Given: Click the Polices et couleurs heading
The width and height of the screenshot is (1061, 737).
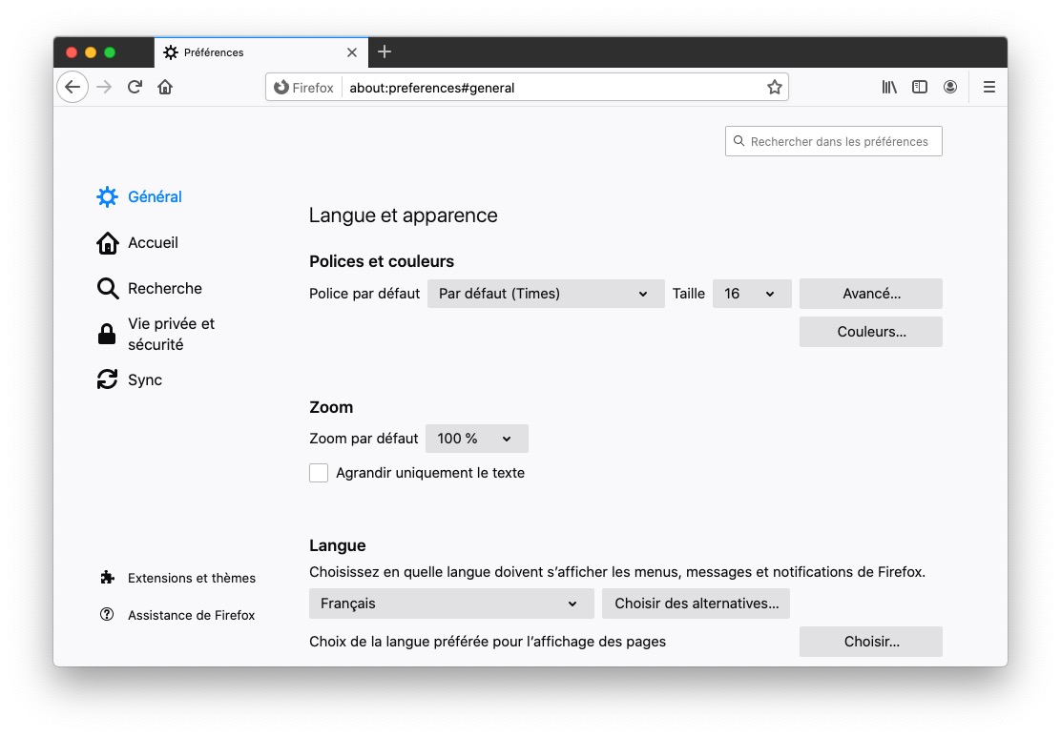Looking at the screenshot, I should [x=382, y=261].
